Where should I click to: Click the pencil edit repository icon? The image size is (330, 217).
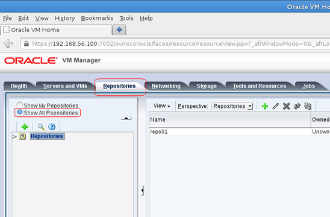point(275,106)
